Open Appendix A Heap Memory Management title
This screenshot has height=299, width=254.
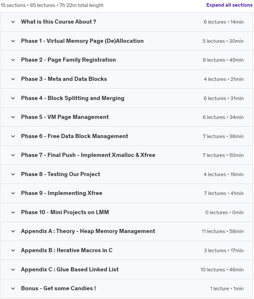point(88,231)
